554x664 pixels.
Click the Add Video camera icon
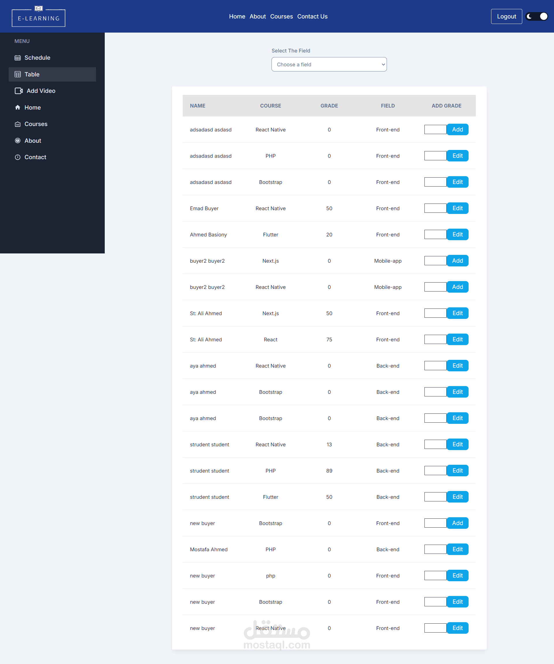(19, 91)
